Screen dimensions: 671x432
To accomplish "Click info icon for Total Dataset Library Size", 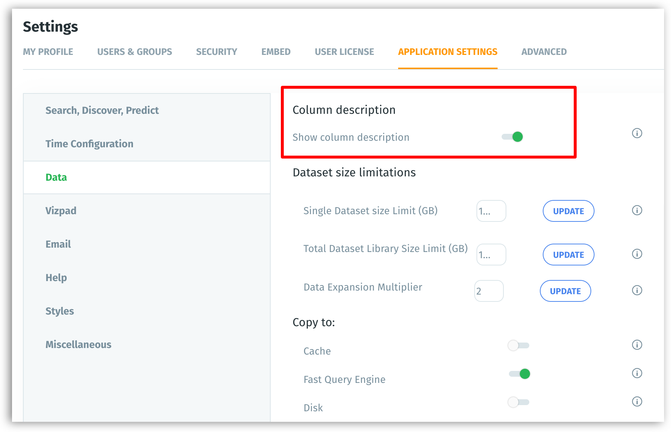I will pos(637,254).
